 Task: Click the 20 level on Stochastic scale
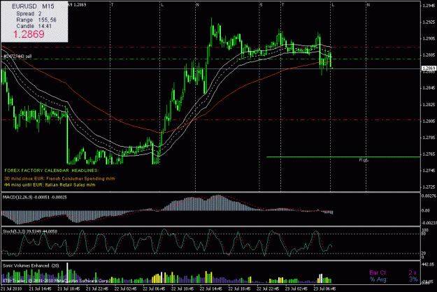(424, 254)
